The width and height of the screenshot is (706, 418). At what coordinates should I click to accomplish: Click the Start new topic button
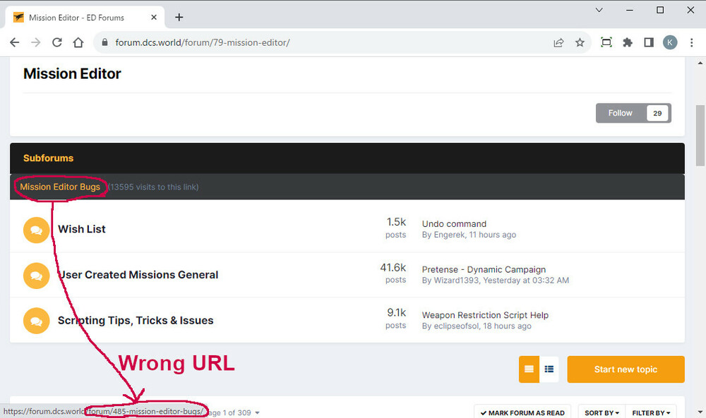pyautogui.click(x=626, y=369)
